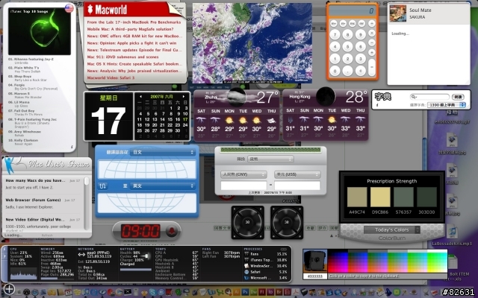
Task: Go to next month in calendar widget
Action: tap(184, 97)
